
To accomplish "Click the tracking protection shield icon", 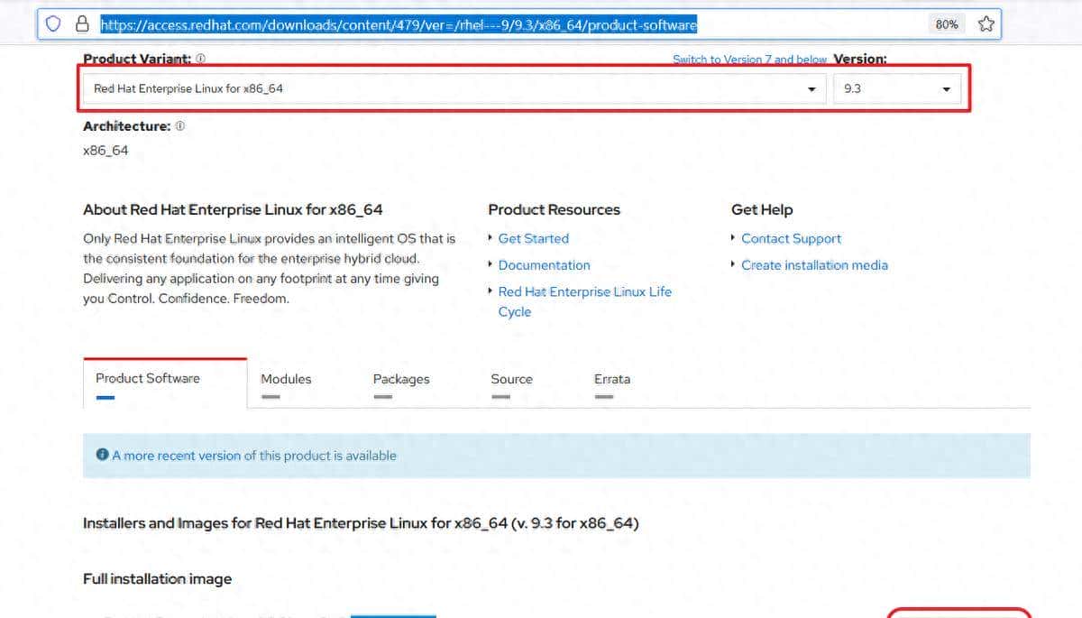I will tap(53, 23).
